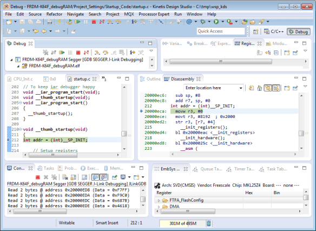
Task: Switch to the CPU_Init.c editor tab
Action: (20, 79)
